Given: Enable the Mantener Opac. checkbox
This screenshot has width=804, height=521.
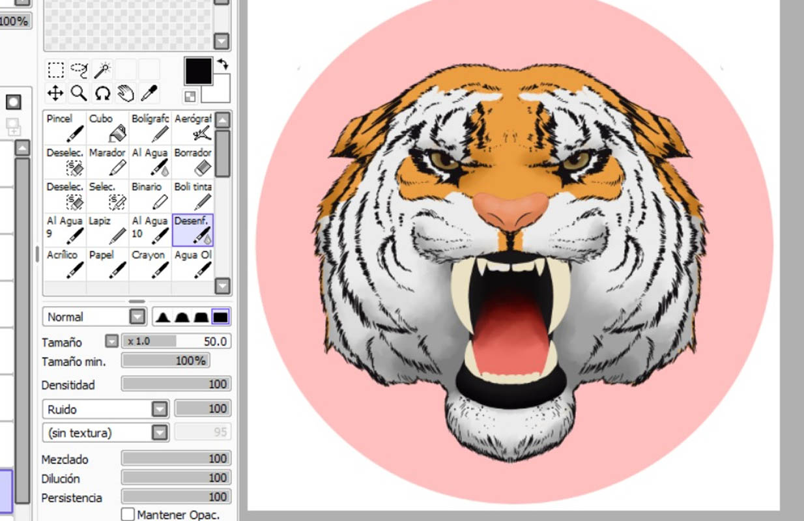Looking at the screenshot, I should tap(128, 514).
